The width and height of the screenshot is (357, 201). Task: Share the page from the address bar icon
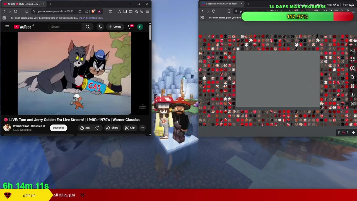coord(86,11)
